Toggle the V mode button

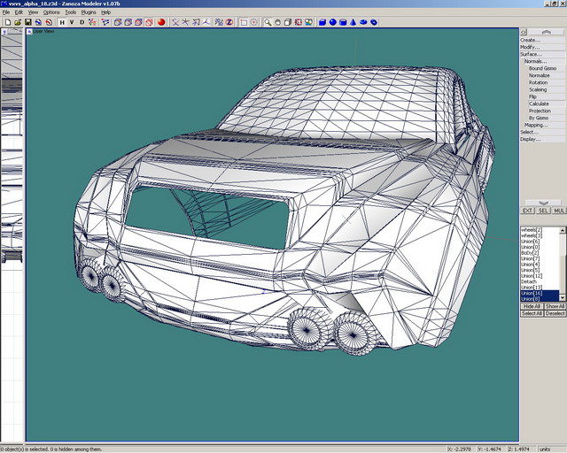73,22
